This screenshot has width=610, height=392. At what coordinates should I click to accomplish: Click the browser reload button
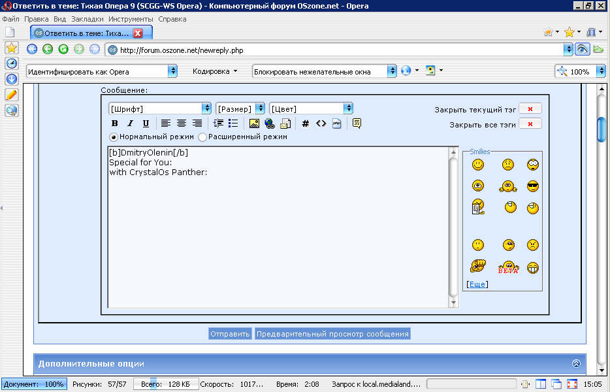(x=63, y=49)
